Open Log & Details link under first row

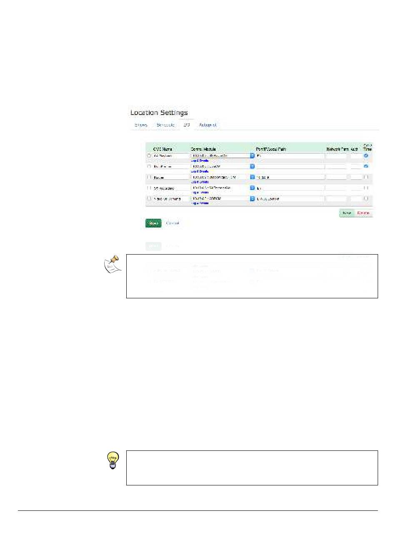click(200, 160)
